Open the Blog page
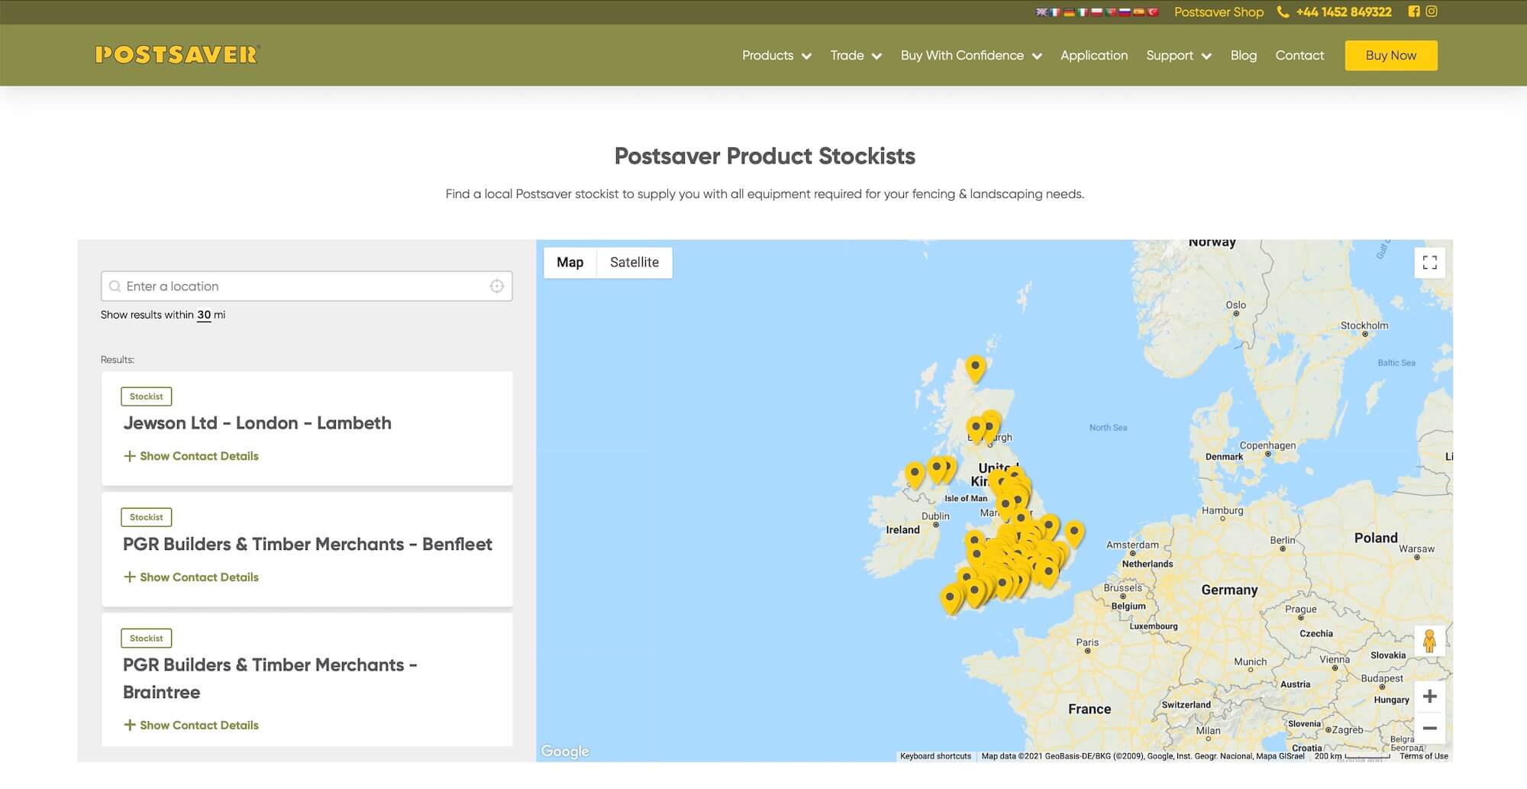1527x789 pixels. (x=1244, y=55)
